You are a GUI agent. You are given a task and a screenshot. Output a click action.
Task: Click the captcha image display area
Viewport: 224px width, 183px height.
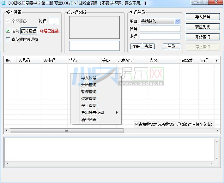[94, 27]
